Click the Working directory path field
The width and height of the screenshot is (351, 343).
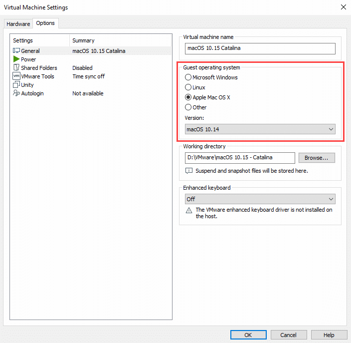(239, 158)
